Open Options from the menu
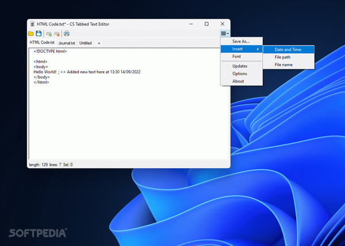 pos(241,73)
